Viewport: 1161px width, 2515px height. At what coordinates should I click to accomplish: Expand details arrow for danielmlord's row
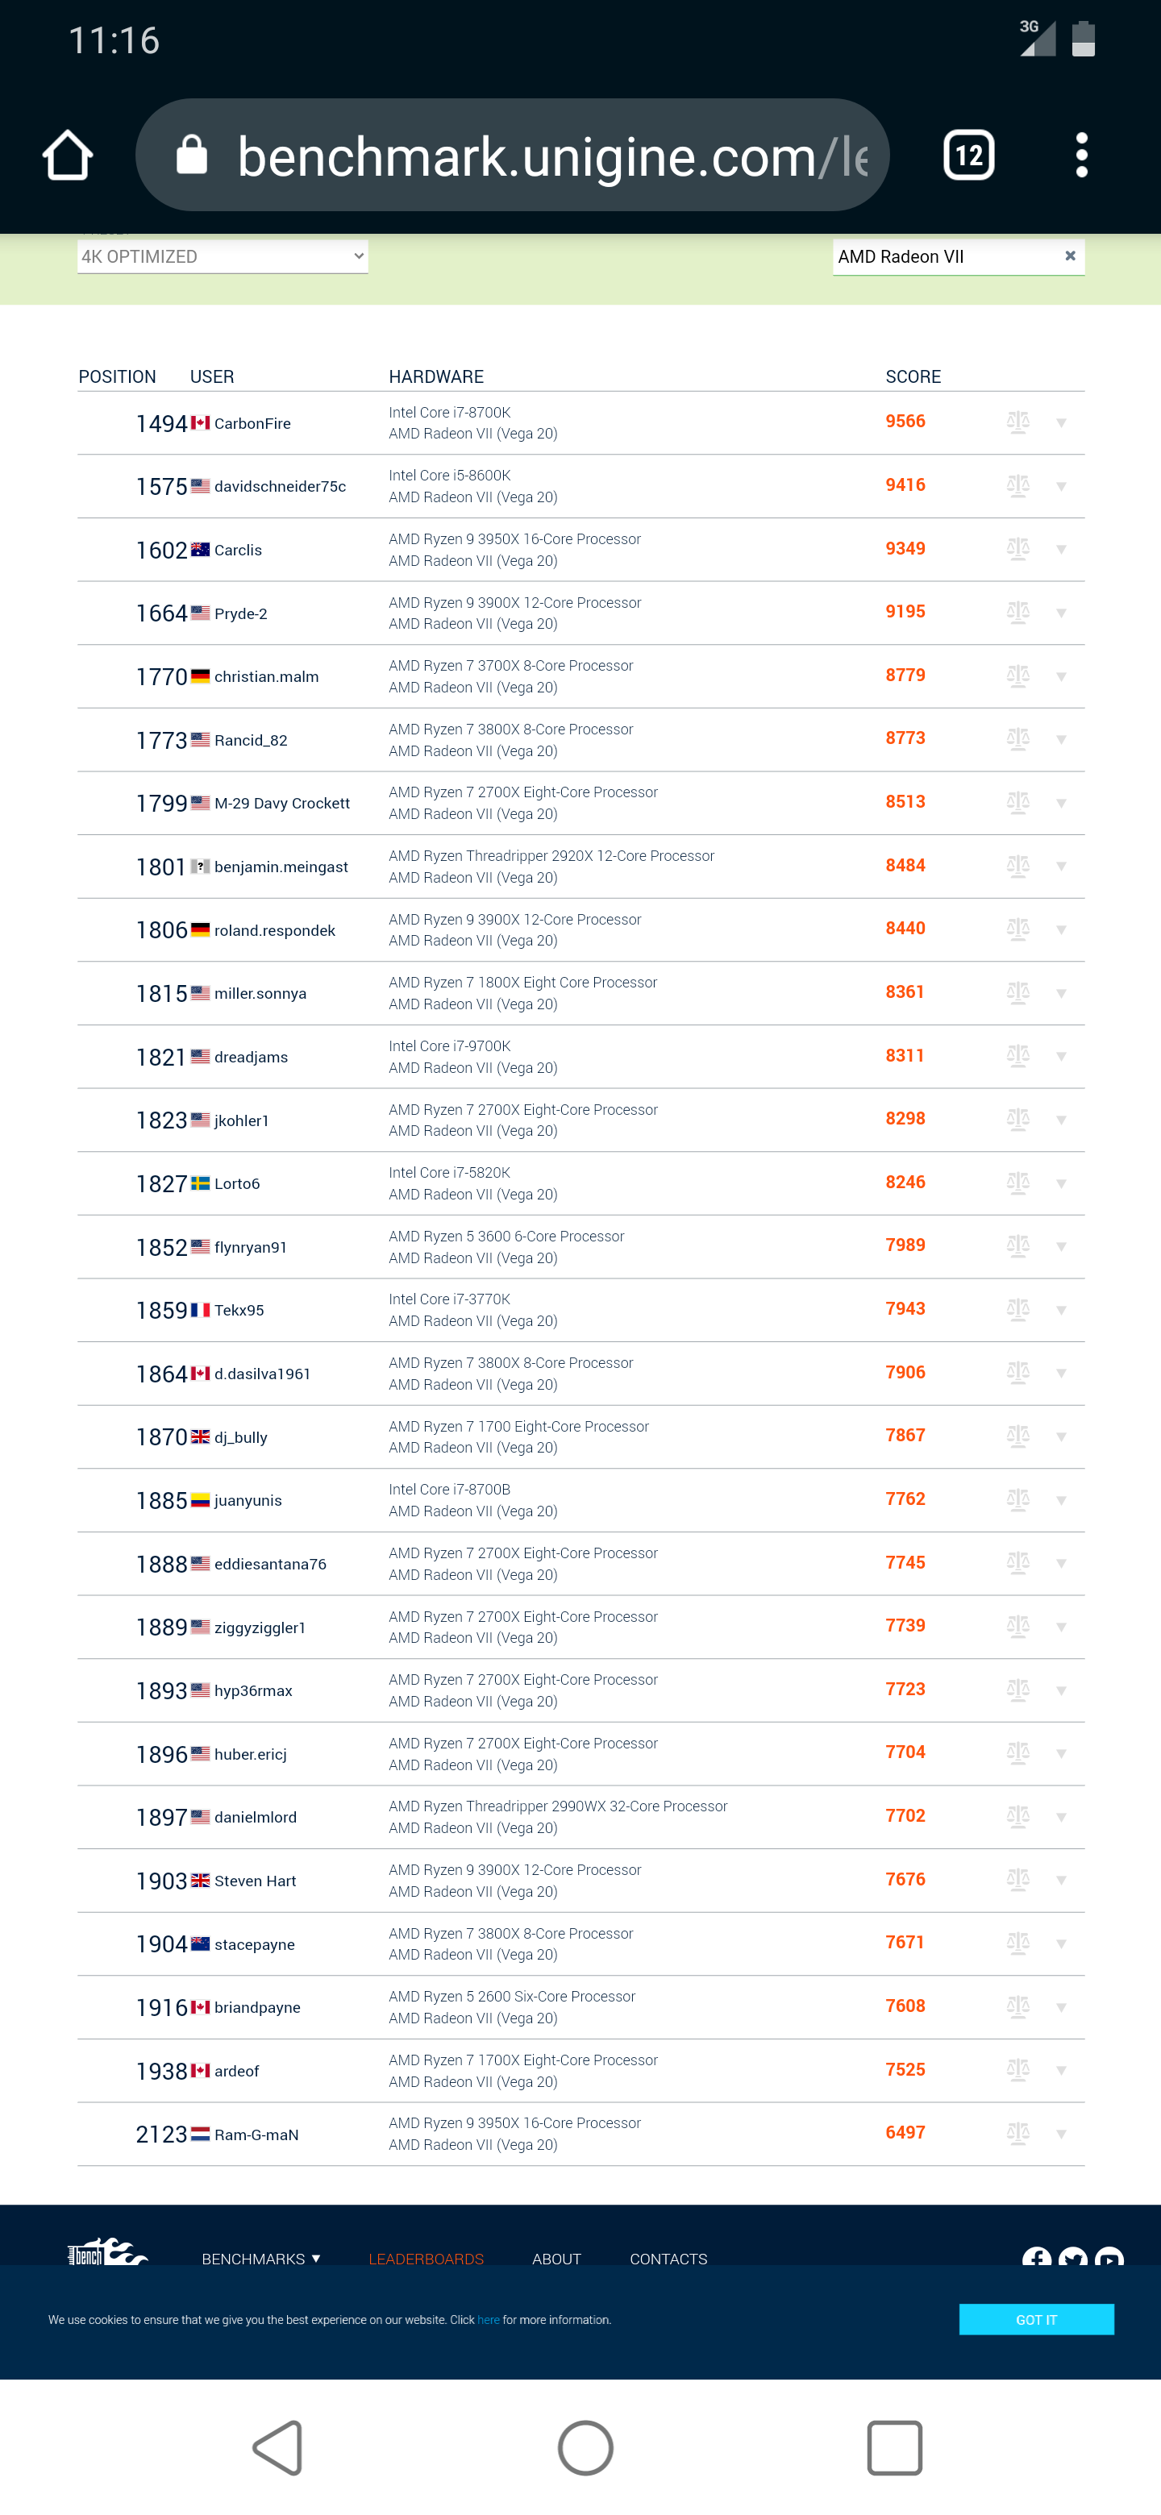coord(1061,1817)
